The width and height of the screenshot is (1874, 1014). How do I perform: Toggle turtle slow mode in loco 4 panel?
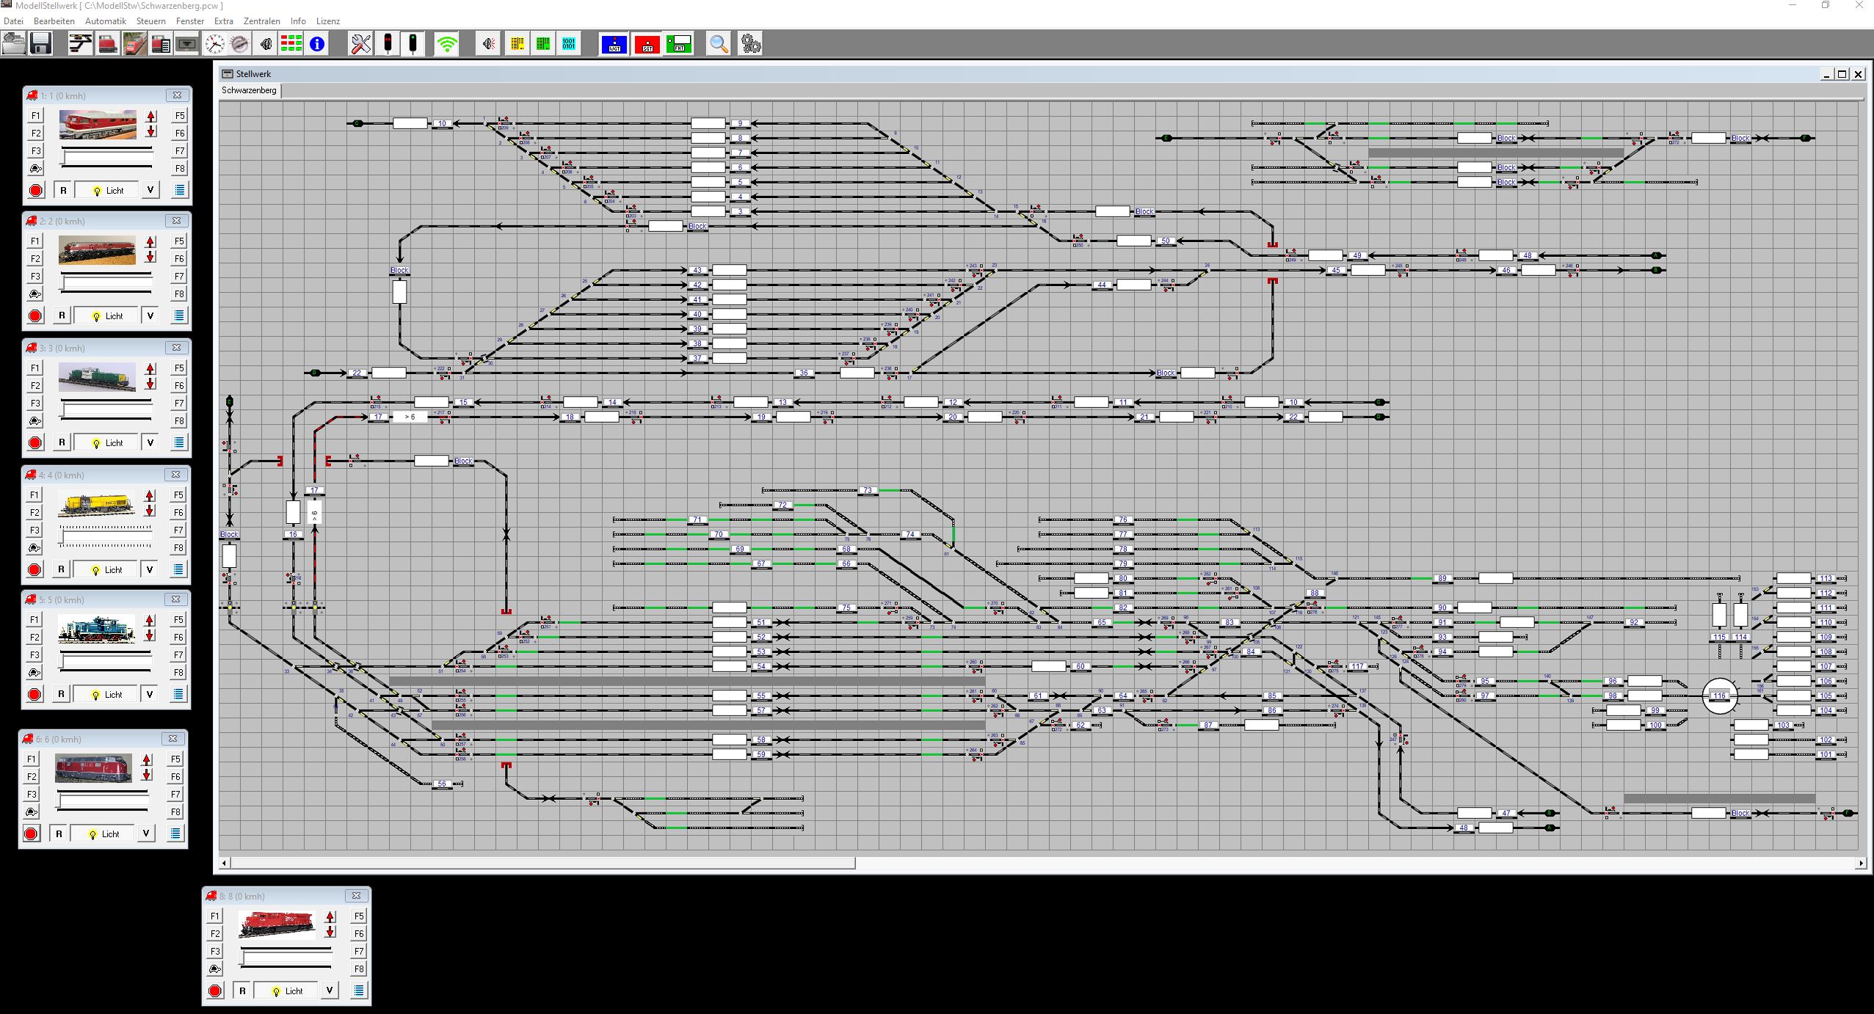(34, 547)
